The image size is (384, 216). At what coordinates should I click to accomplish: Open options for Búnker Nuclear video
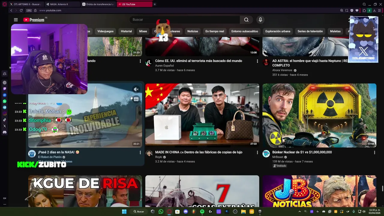coord(374,152)
